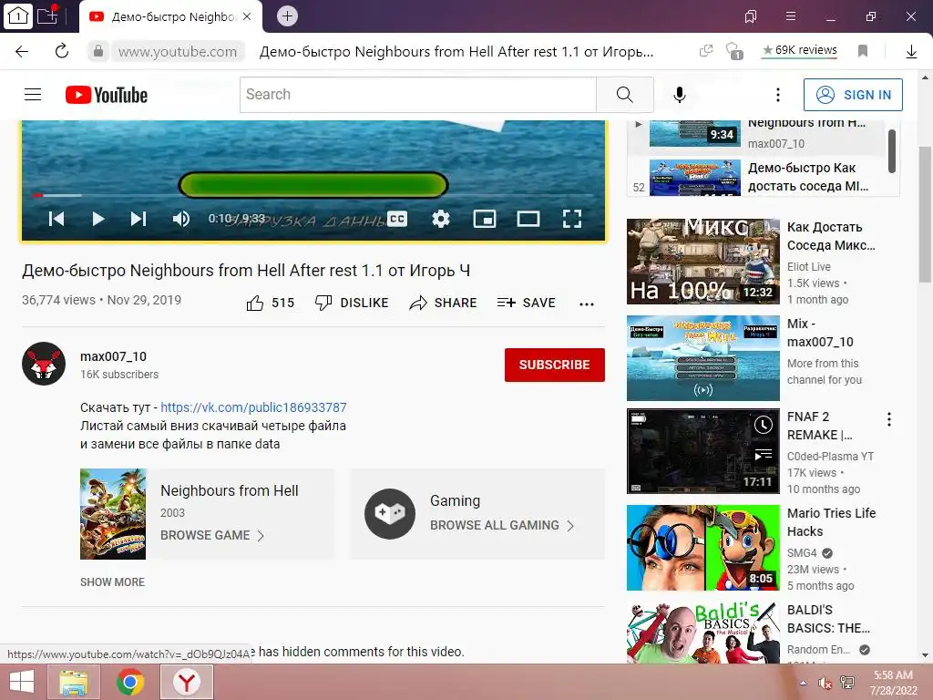The height and width of the screenshot is (700, 933).
Task: Seek along the video progress bar
Action: point(313,195)
